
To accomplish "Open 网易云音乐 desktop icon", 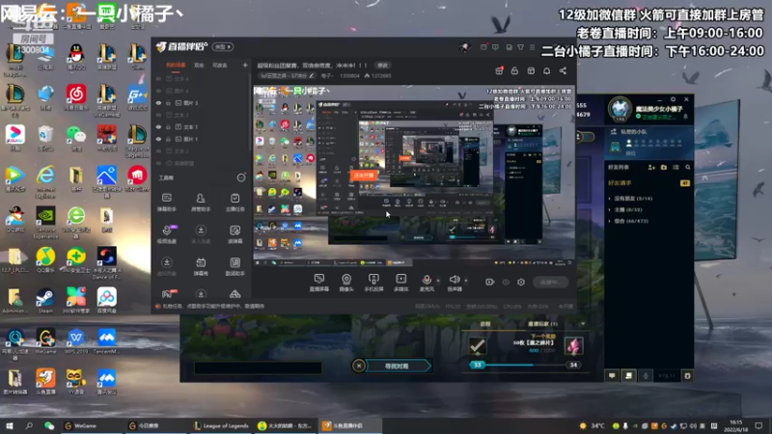I will [76, 97].
